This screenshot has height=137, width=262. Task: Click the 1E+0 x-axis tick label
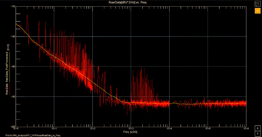[x=16, y=129]
